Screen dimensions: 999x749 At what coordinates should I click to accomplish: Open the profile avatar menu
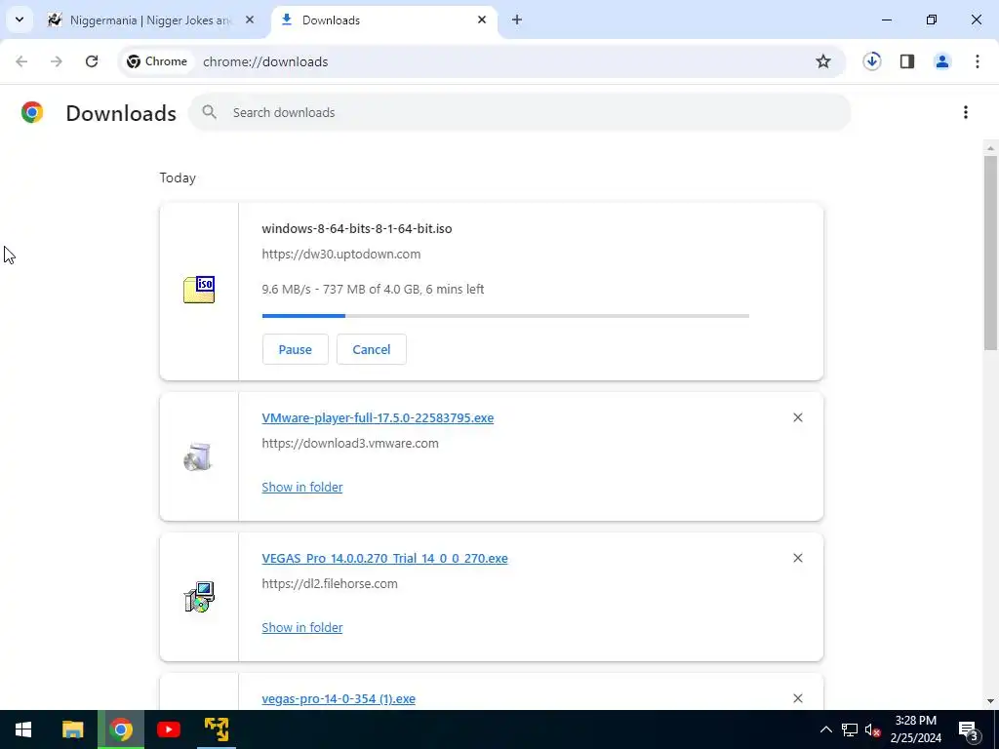[x=942, y=61]
